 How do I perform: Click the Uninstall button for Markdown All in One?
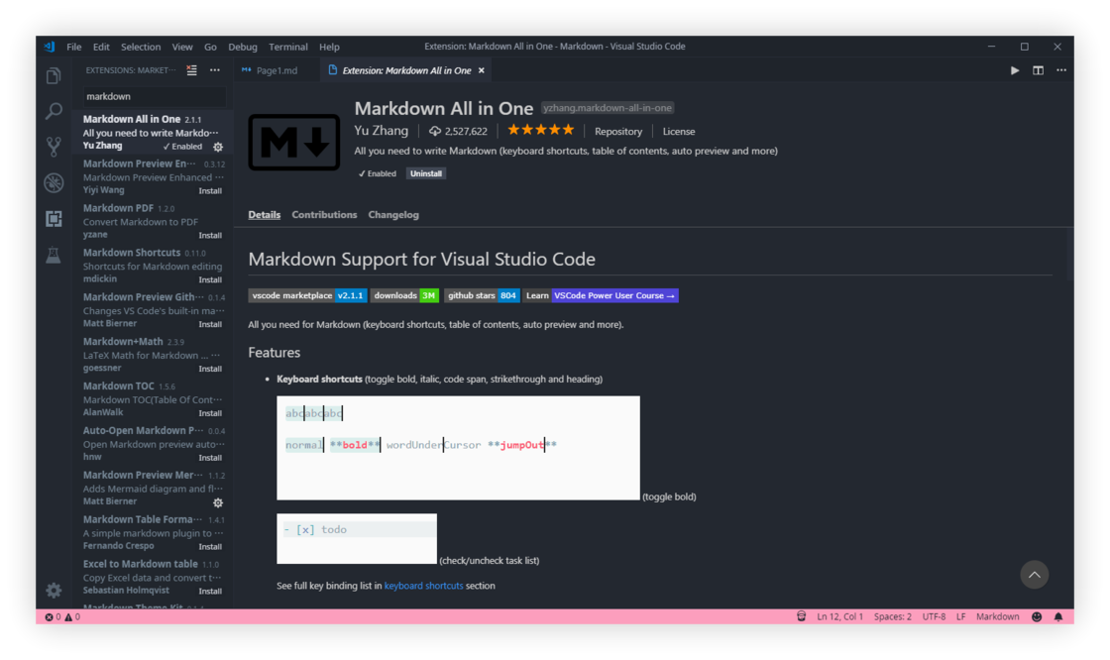click(x=425, y=172)
